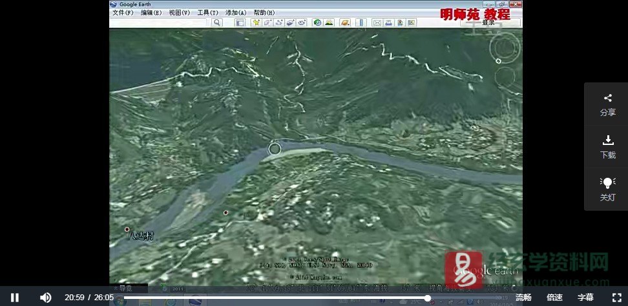Click the Google Earth search magnifier button
Image resolution: width=628 pixels, height=306 pixels.
[x=217, y=23]
